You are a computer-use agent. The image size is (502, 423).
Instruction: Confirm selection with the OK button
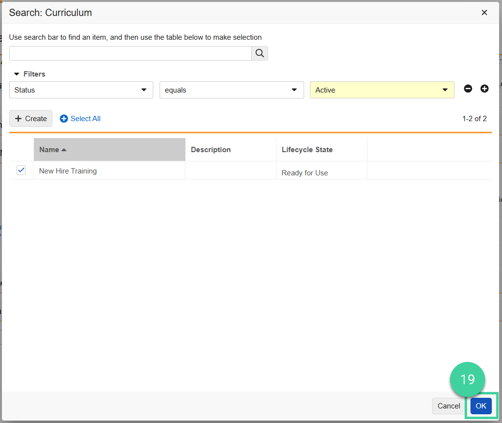481,406
